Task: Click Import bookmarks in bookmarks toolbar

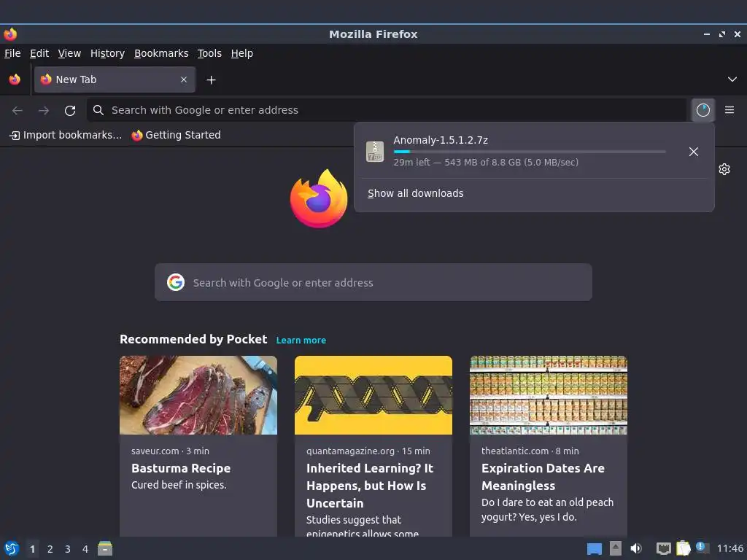Action: 66,135
